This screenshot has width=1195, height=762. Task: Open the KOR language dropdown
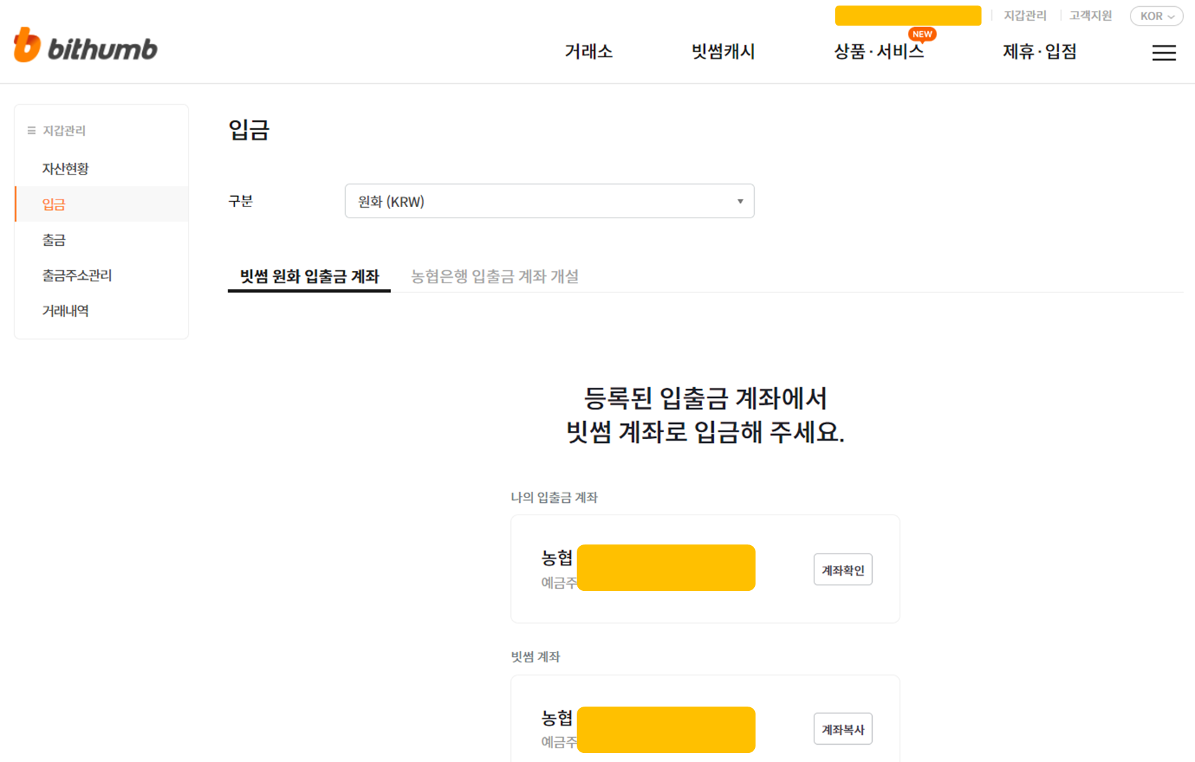point(1156,16)
